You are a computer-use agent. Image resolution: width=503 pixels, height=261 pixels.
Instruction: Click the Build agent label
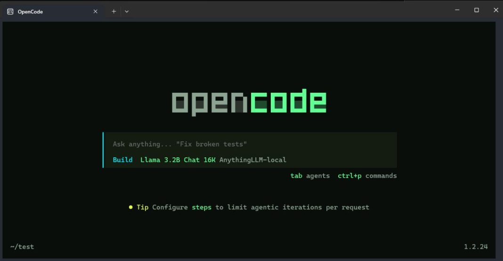pos(122,160)
